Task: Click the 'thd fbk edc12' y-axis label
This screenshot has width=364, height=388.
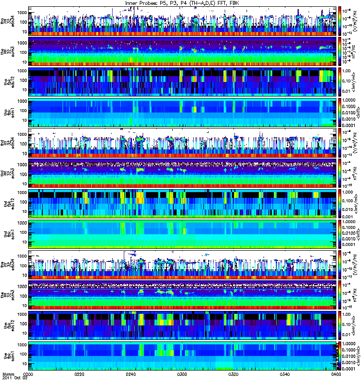Action: coord(9,204)
